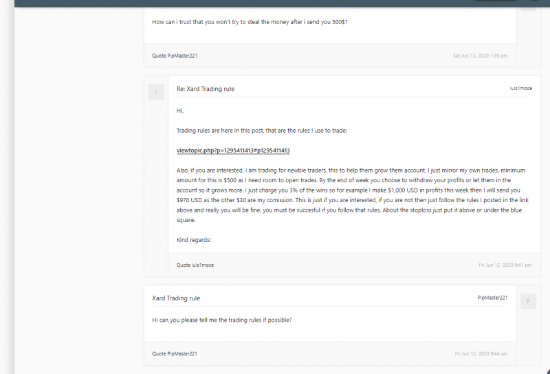Click the 'Sat Jun 13, 2020 1:39 pm' timestamp
The image size is (550, 374).
[x=480, y=56]
